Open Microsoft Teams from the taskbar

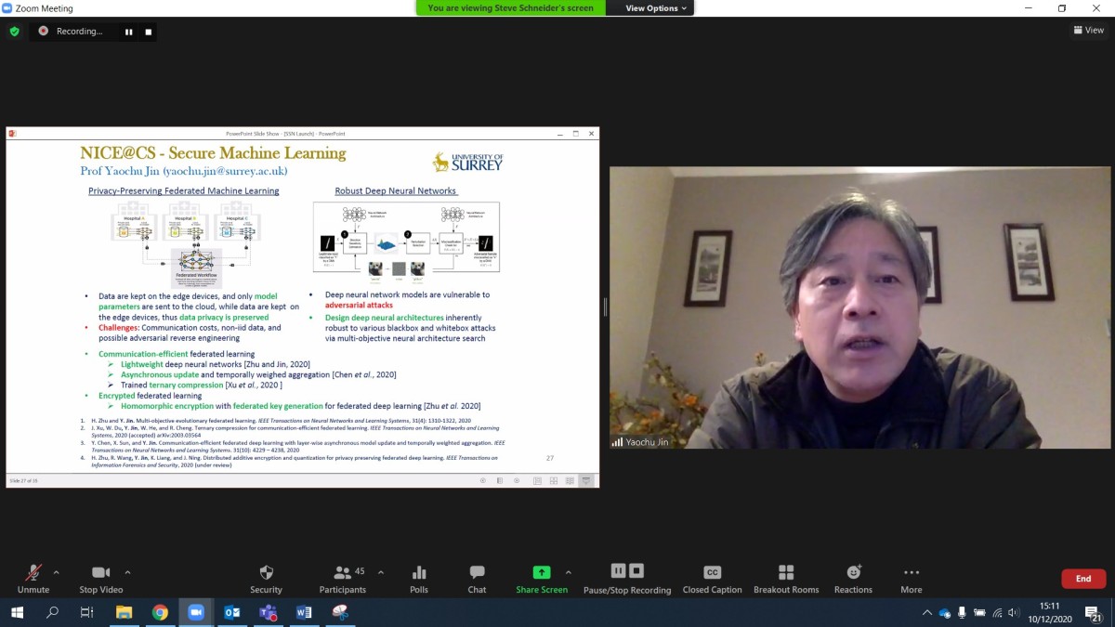[x=268, y=612]
